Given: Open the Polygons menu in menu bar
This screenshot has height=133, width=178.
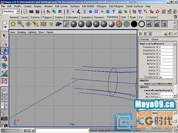Looking at the screenshot, I should tap(101, 6).
